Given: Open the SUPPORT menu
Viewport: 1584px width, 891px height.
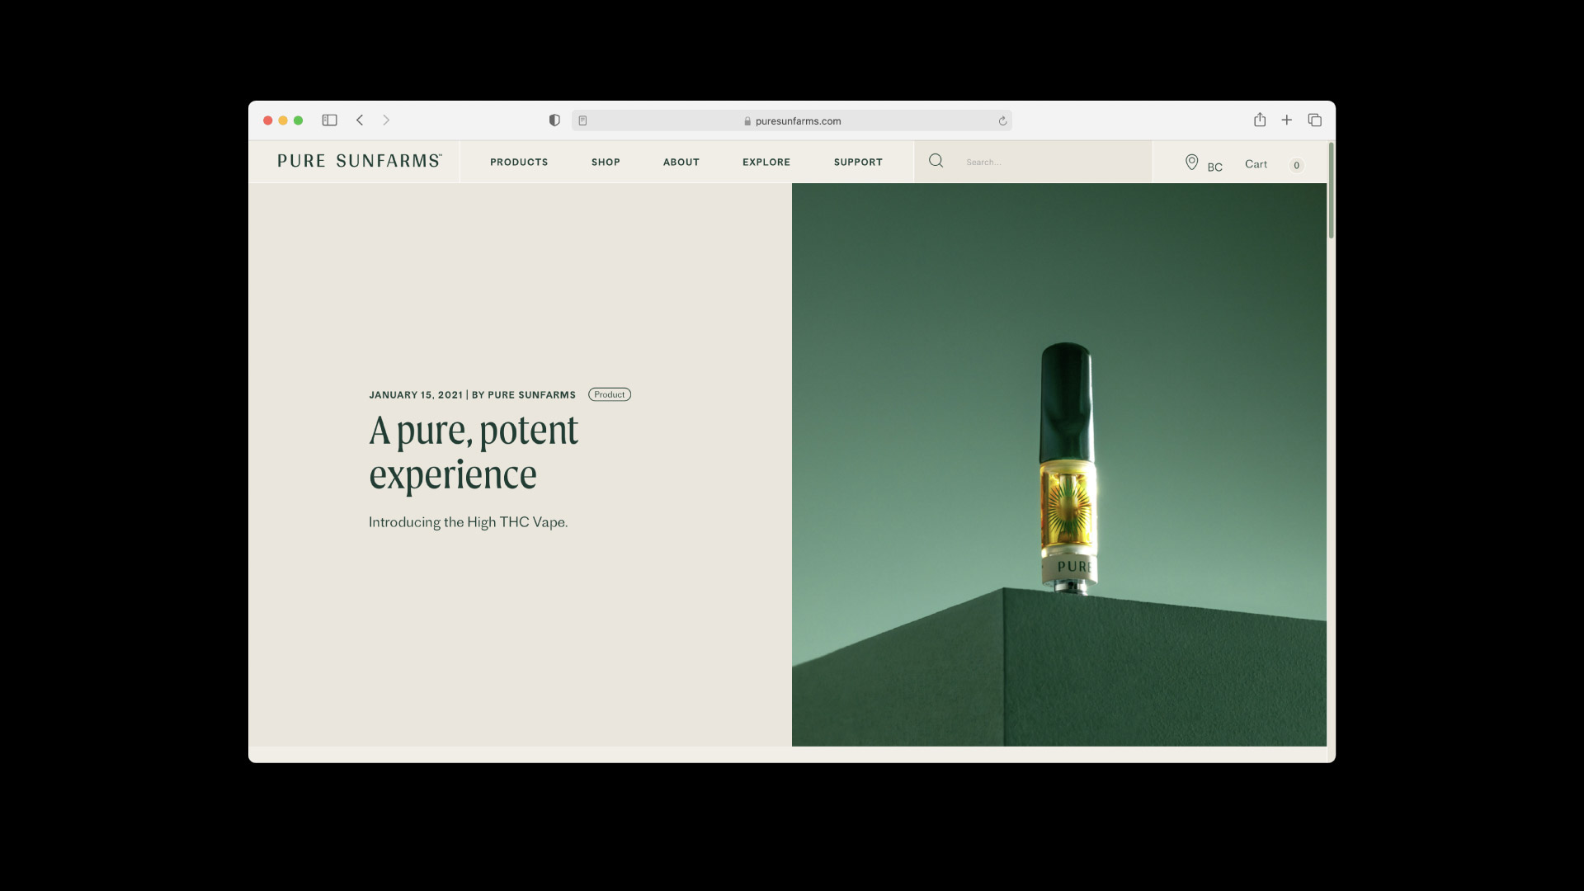Looking at the screenshot, I should 858,163.
